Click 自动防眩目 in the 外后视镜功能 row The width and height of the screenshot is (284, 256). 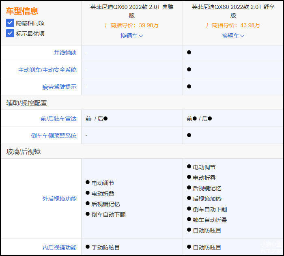pyautogui.click(x=207, y=230)
